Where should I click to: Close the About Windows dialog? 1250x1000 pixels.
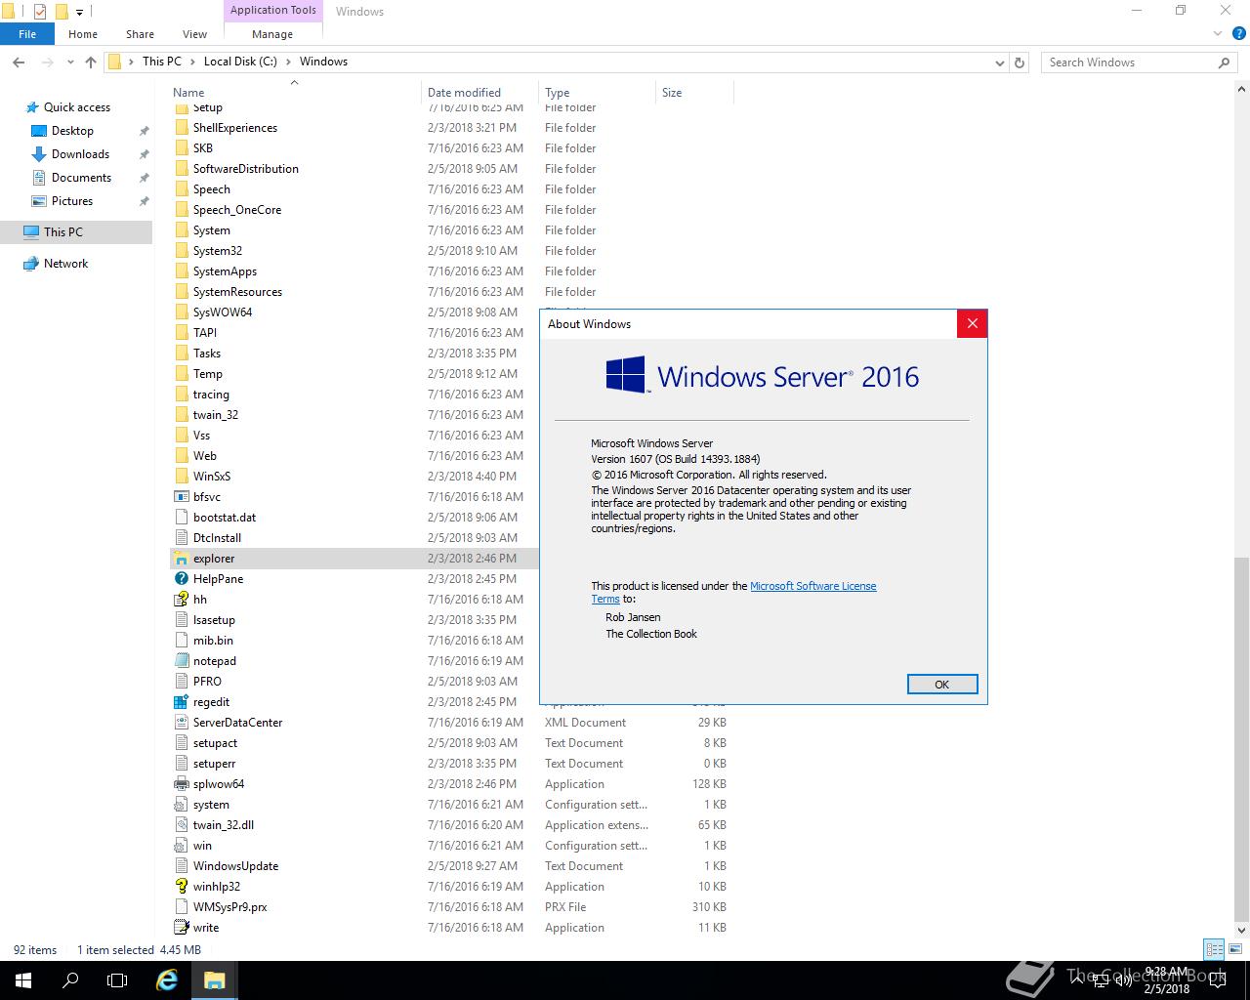[972, 324]
